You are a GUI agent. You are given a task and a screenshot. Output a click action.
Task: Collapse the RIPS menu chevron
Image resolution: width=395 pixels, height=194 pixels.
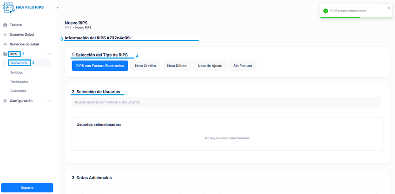pos(50,54)
